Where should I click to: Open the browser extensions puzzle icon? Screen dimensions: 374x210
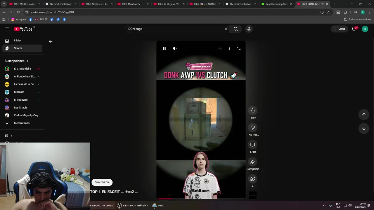click(x=345, y=12)
